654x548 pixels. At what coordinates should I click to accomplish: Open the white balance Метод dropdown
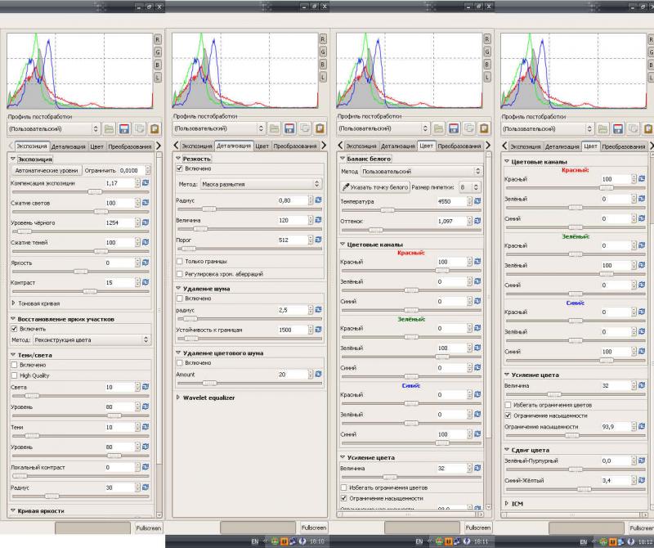pos(421,171)
